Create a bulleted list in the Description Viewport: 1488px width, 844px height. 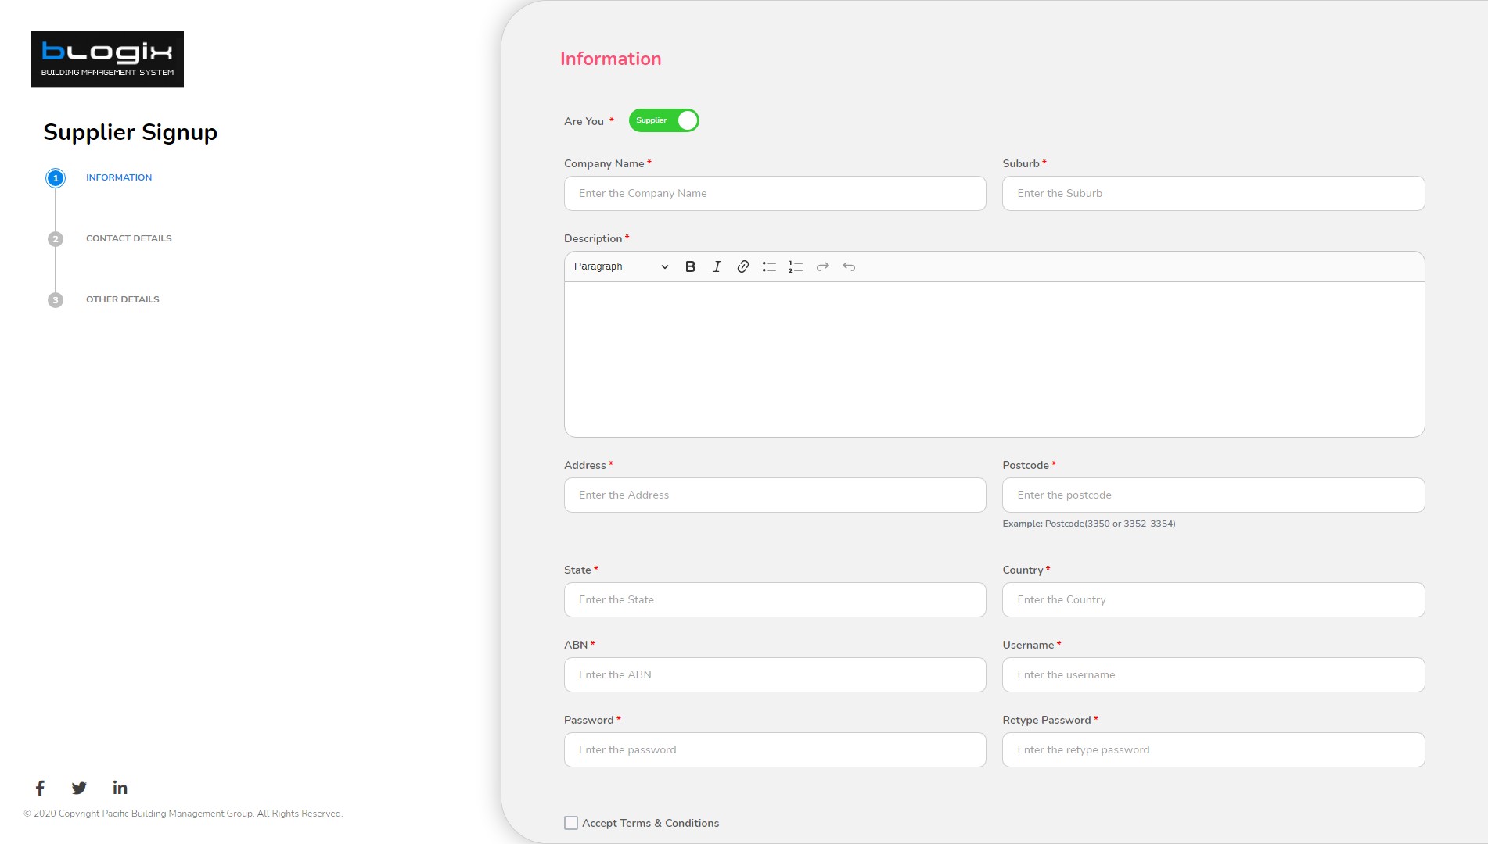(x=769, y=266)
